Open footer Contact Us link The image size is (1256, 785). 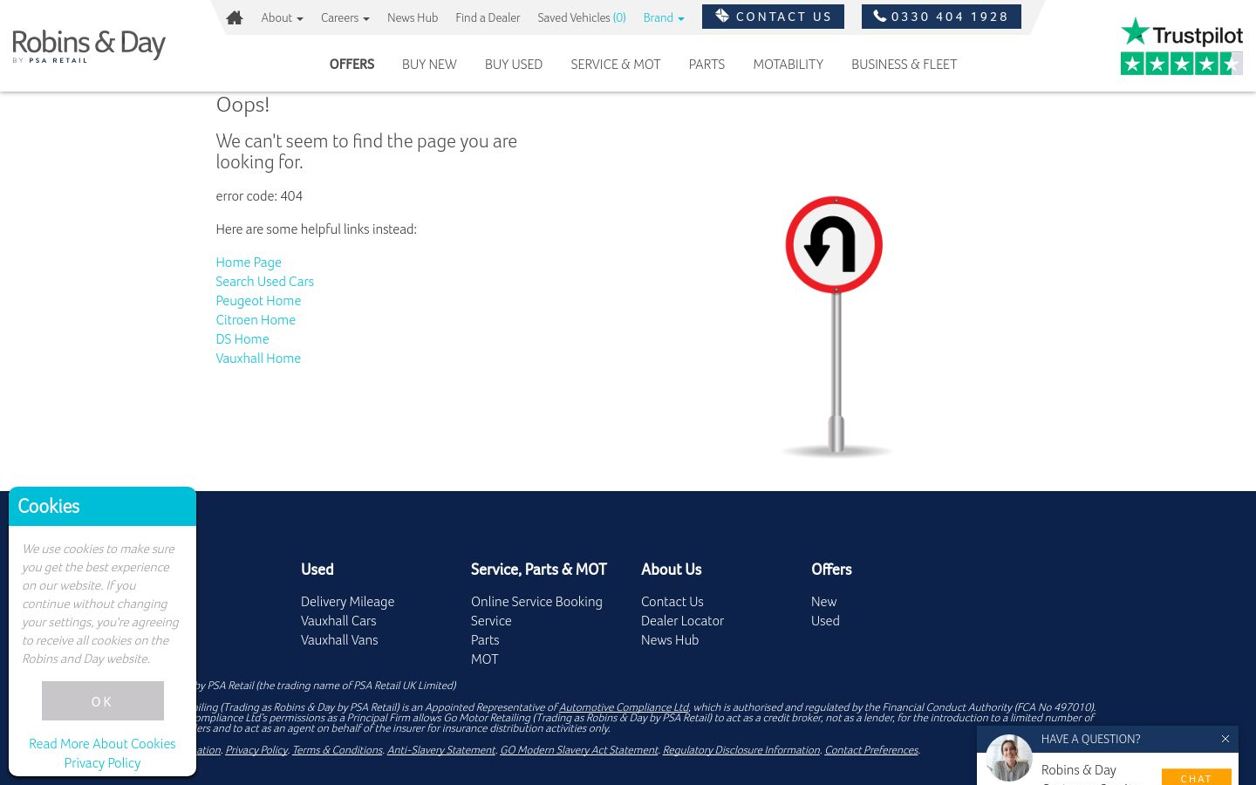(x=672, y=602)
